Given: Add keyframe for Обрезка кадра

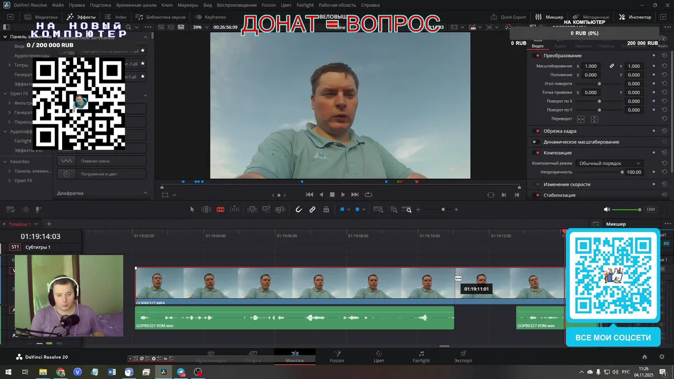Looking at the screenshot, I should tap(653, 131).
